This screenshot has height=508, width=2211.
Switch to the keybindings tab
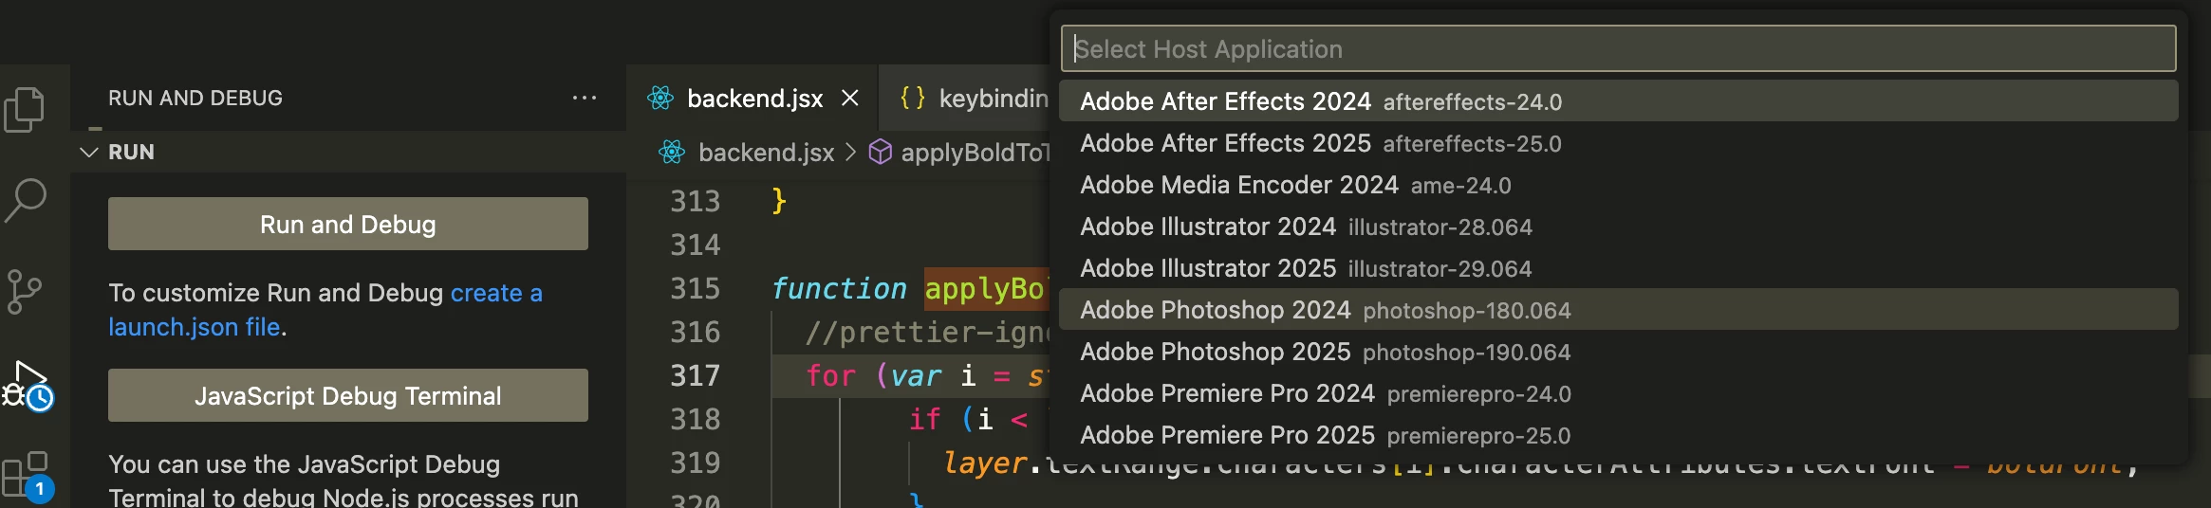[964, 98]
